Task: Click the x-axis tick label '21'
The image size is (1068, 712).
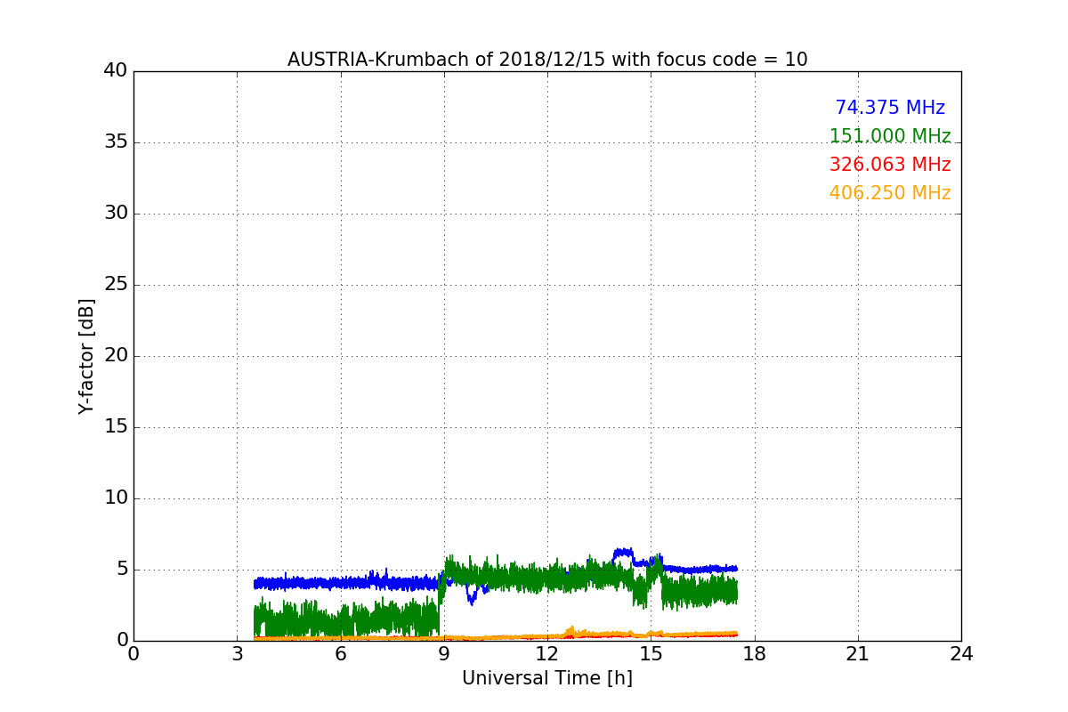Action: tap(858, 654)
